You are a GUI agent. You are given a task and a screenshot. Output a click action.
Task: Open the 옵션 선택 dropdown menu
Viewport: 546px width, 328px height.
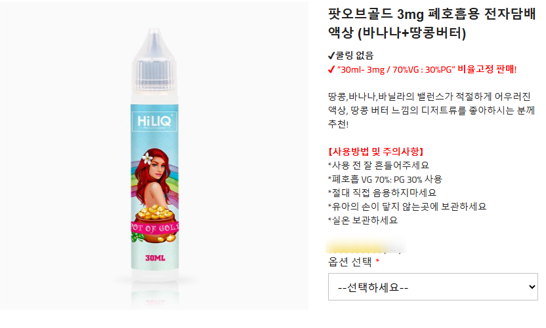(x=433, y=287)
